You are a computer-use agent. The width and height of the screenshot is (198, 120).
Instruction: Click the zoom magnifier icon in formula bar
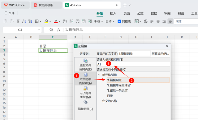click(x=51, y=30)
